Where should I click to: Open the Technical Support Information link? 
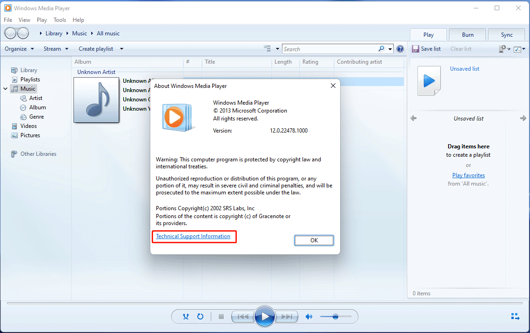[x=193, y=236]
